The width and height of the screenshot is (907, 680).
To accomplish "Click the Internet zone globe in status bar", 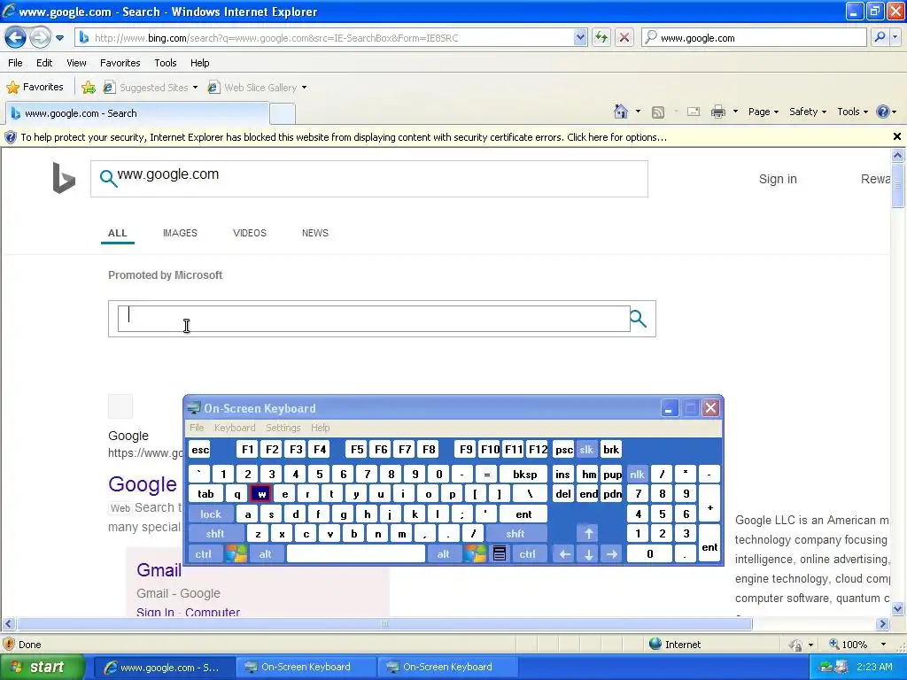I will coord(655,644).
